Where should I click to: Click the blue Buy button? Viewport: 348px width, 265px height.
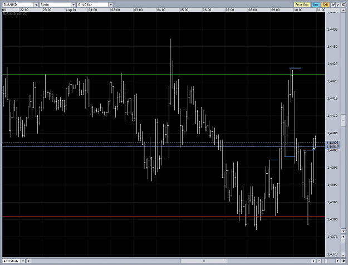(x=316, y=4)
